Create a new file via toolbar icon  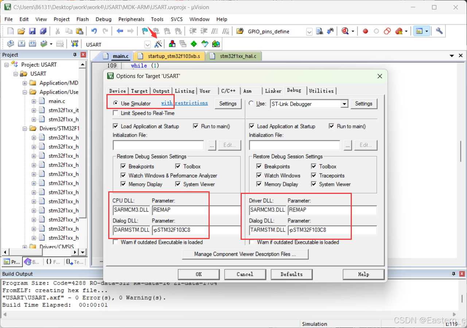pos(11,31)
